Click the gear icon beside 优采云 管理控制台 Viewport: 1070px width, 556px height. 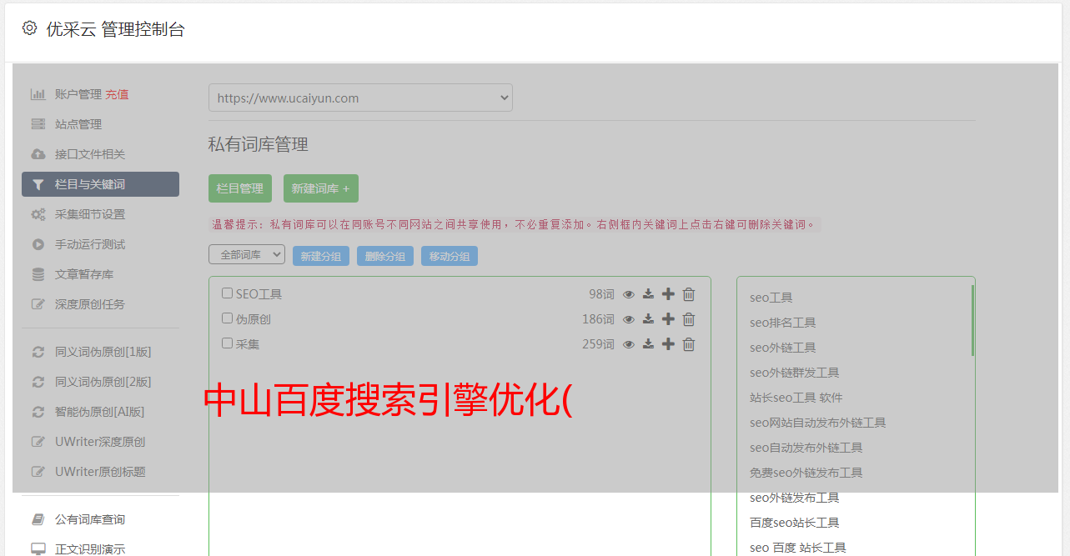click(30, 28)
